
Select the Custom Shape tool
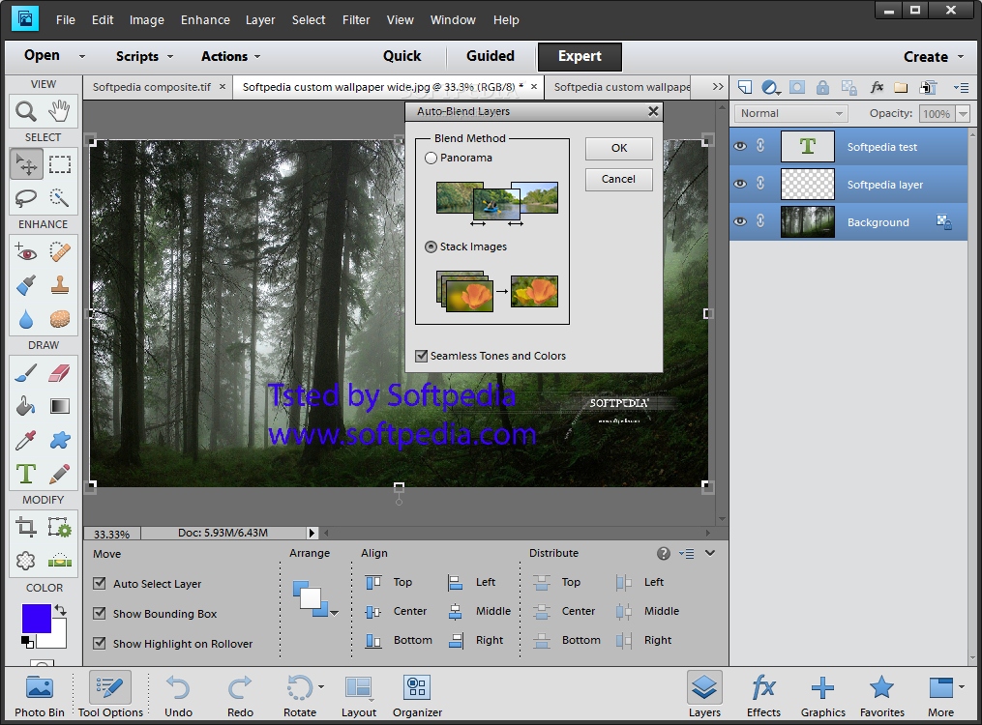click(59, 441)
